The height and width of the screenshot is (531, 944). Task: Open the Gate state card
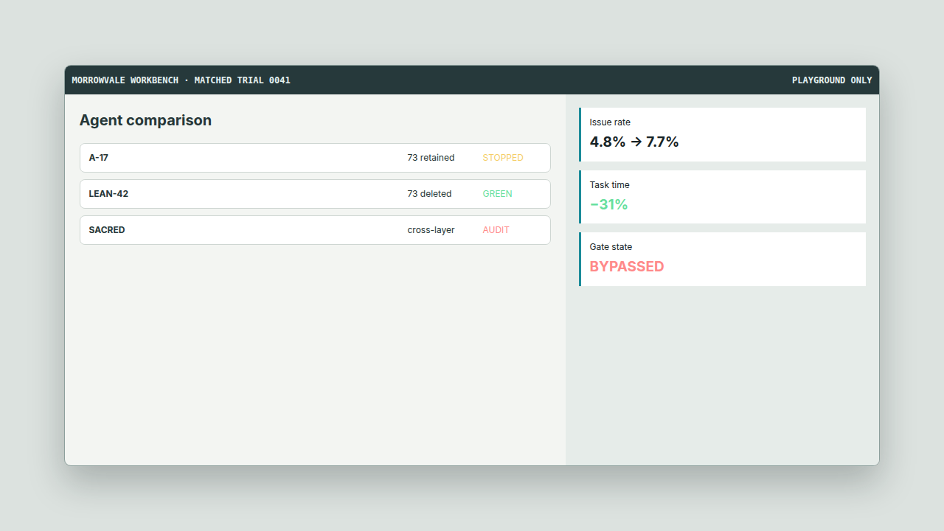[x=722, y=259]
